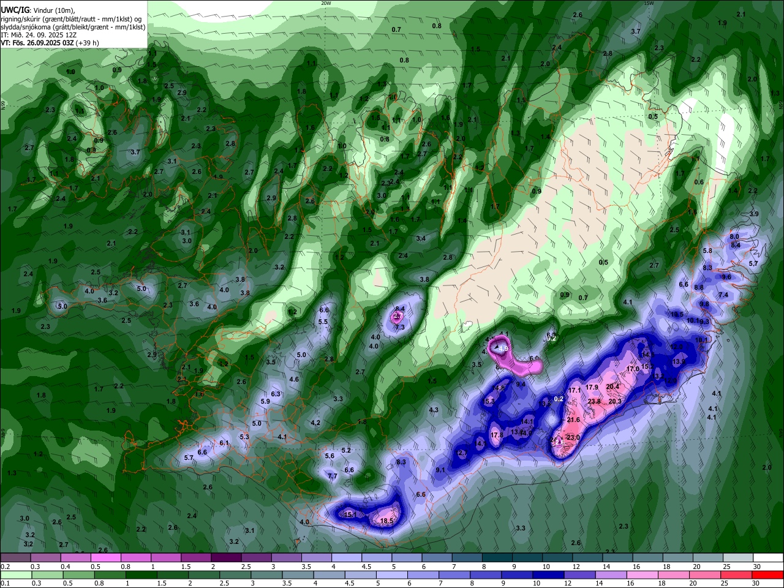This screenshot has height=588, width=784.
Task: Select the white 30 swatch in snow legend
Action: [768, 557]
